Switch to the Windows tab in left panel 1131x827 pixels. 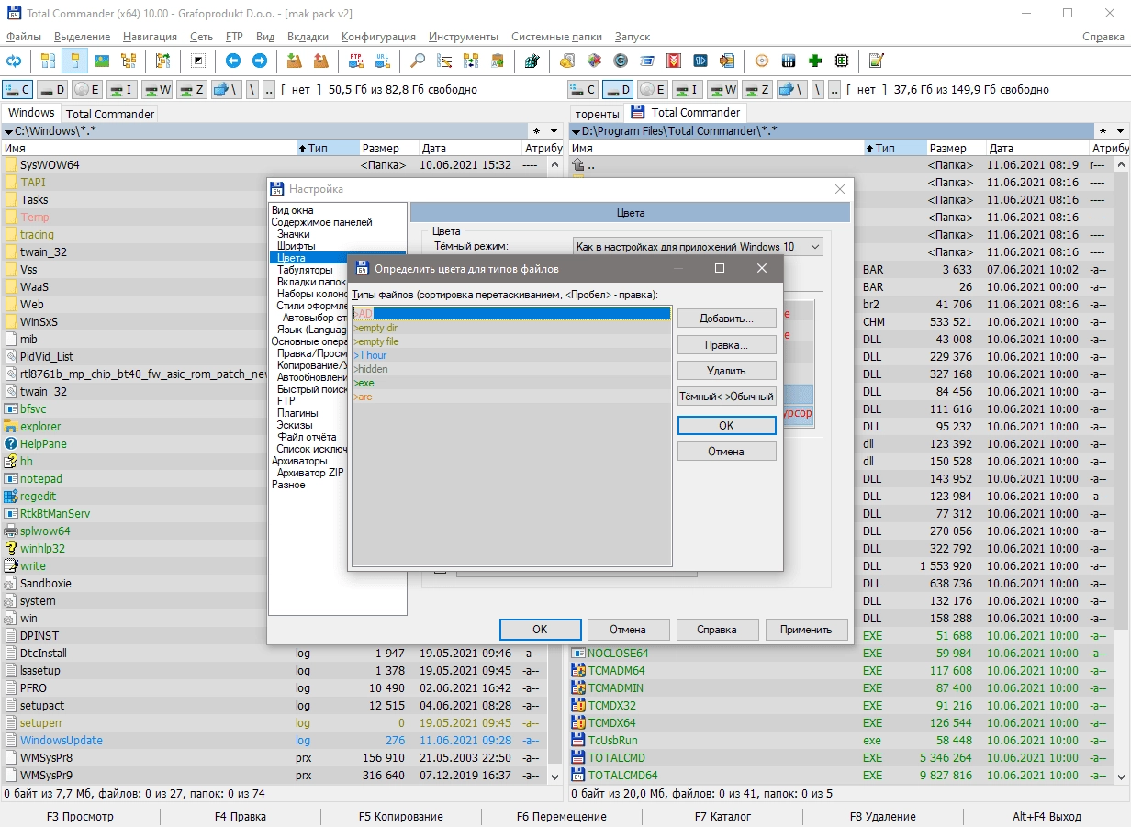click(31, 113)
